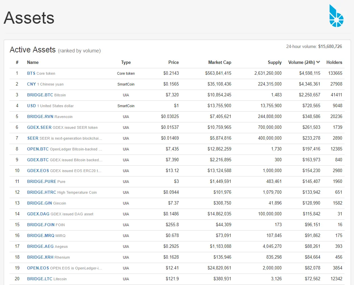The image size is (354, 285).
Task: Select GDEX.EOS price $13.12
Action: tap(172, 171)
